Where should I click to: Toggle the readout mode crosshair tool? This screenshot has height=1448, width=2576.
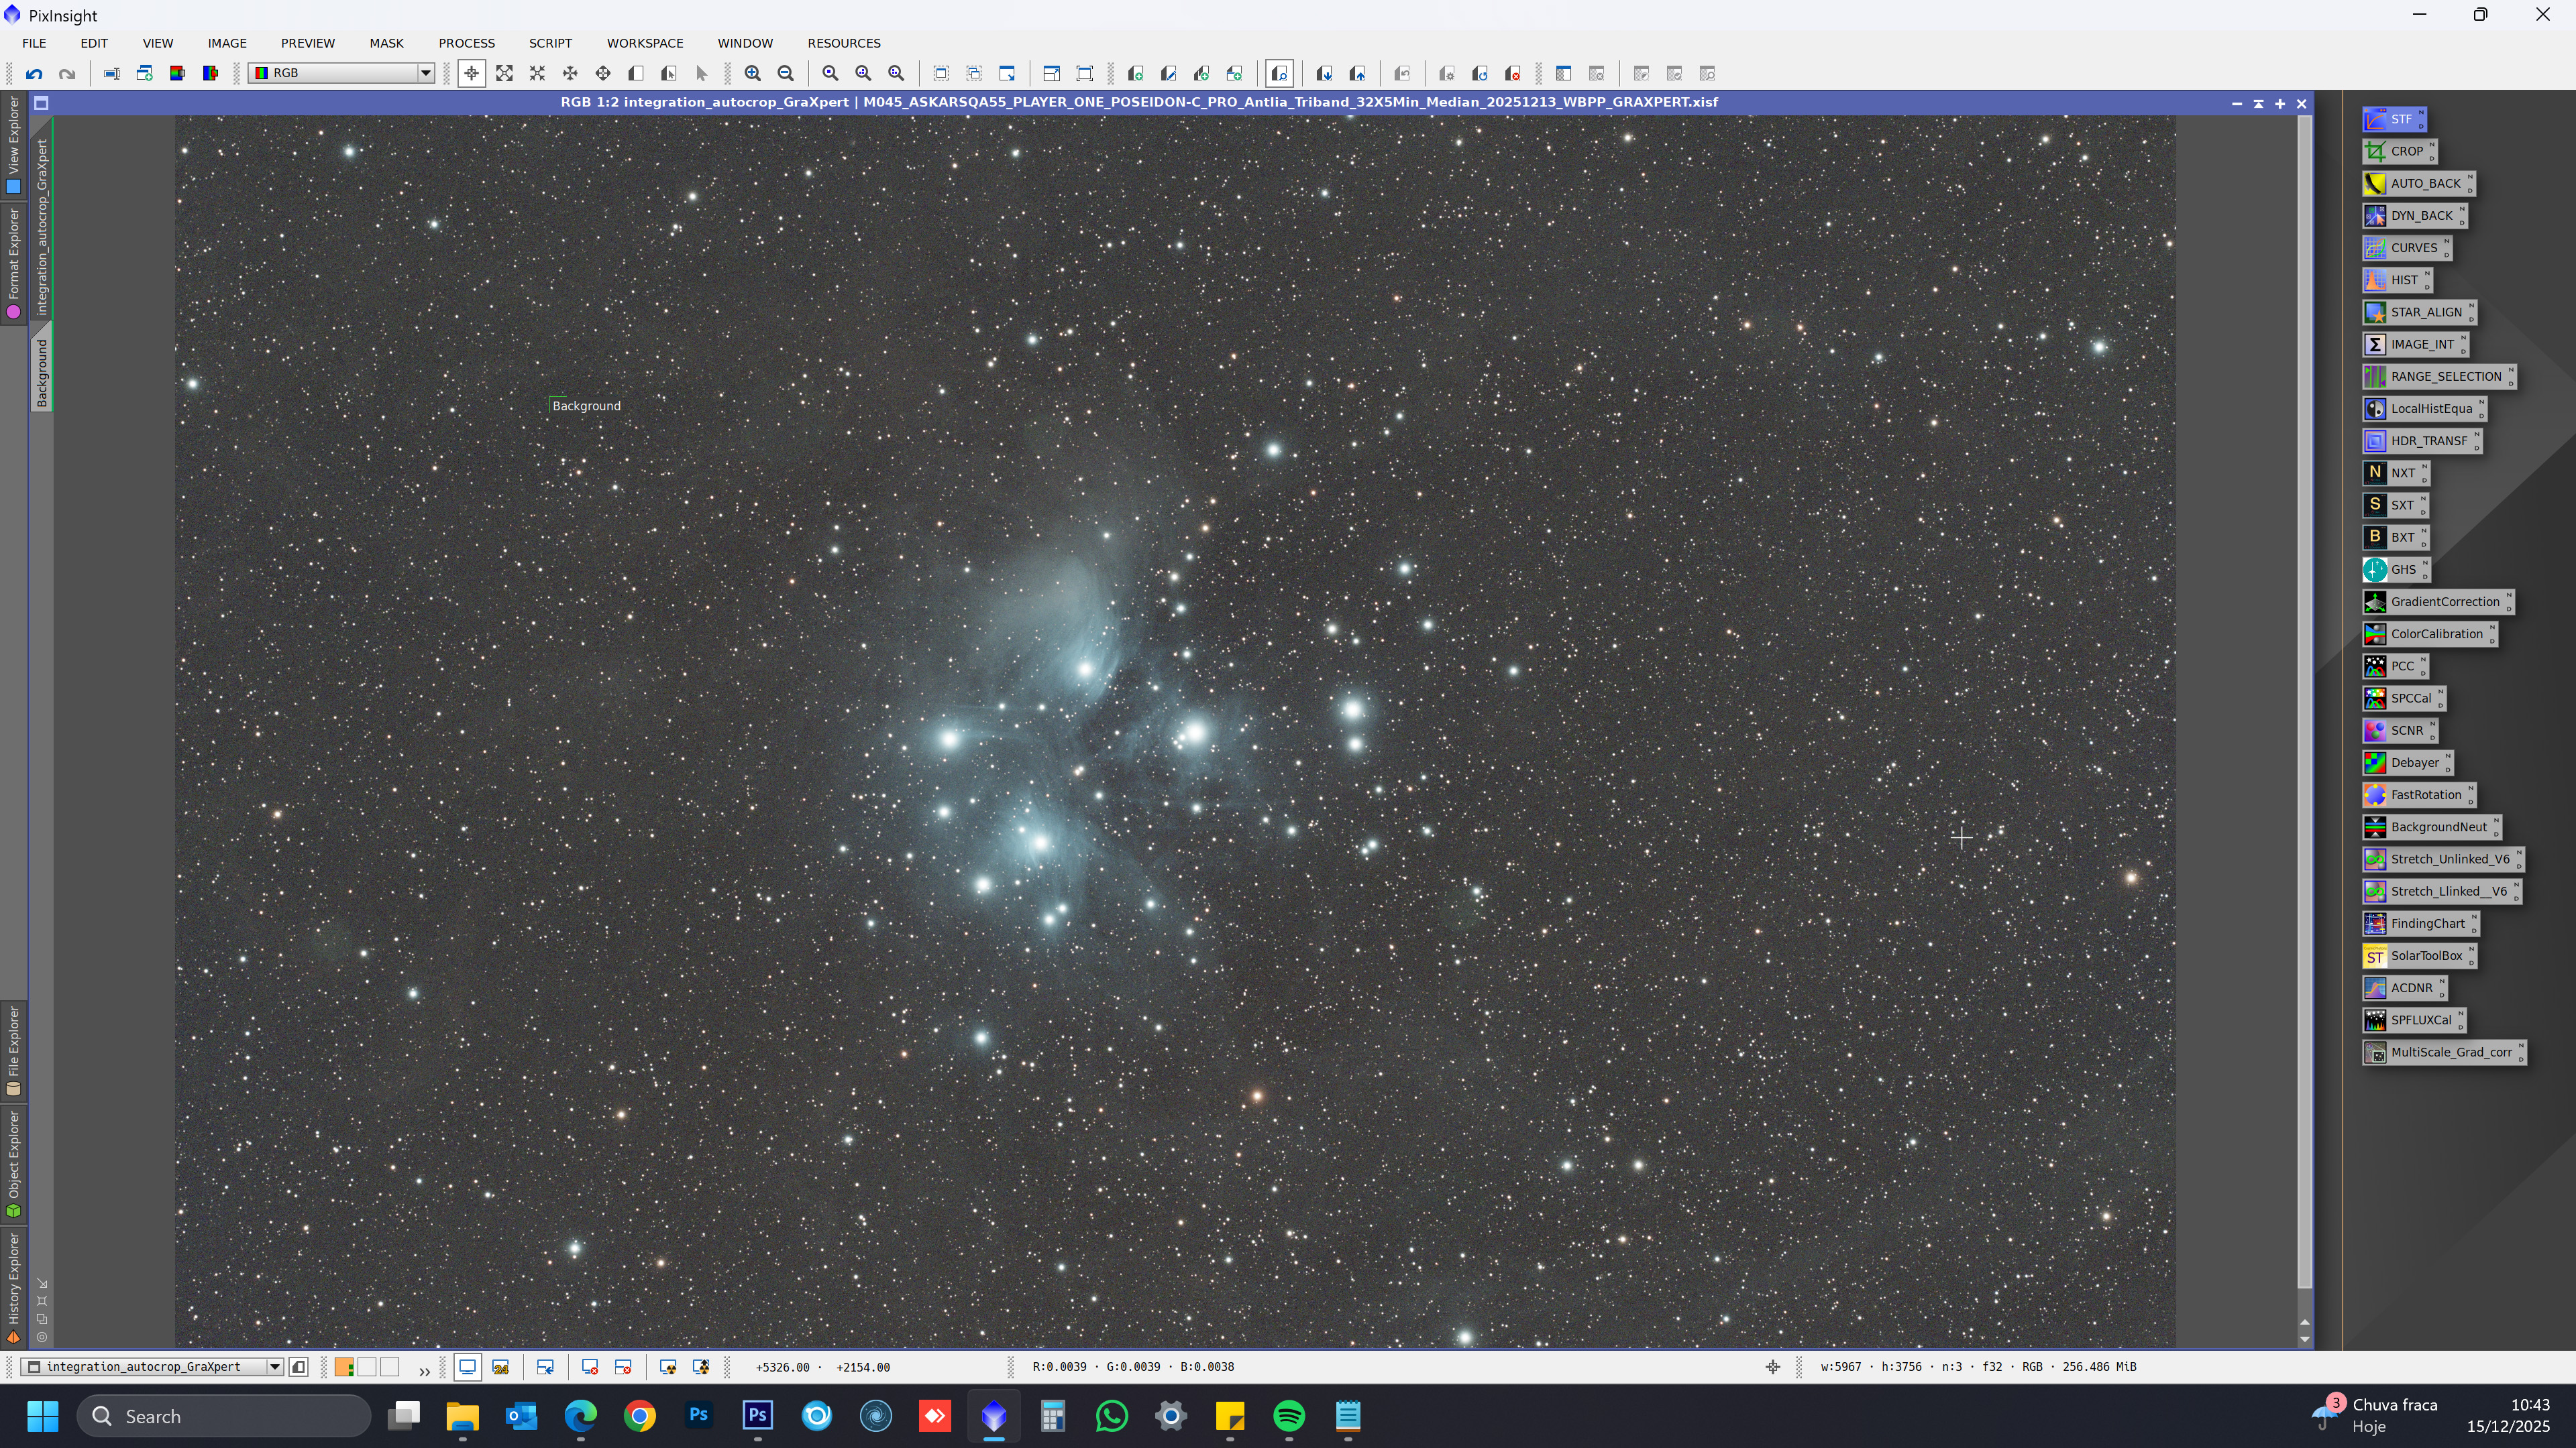471,74
